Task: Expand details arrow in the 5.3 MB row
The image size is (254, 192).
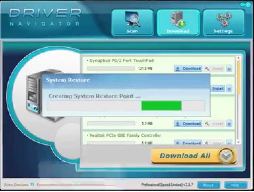Action: pos(229,124)
